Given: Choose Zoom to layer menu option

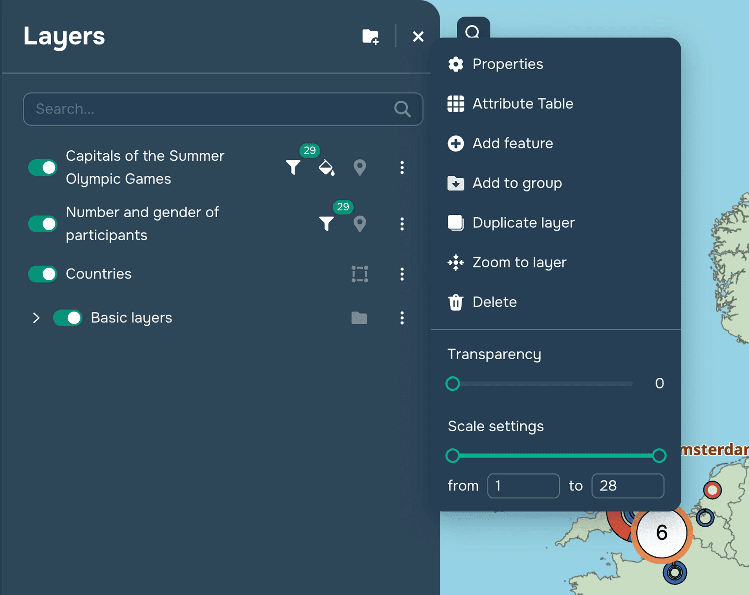Looking at the screenshot, I should (x=519, y=262).
